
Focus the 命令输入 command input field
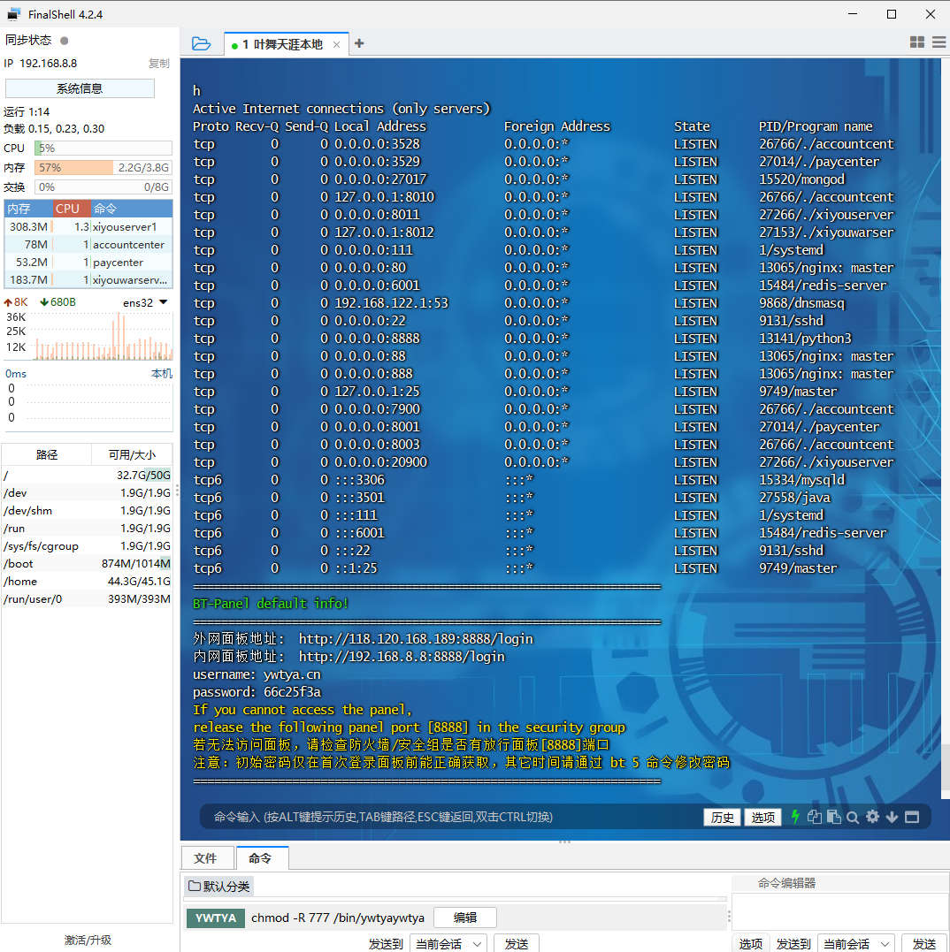[x=449, y=818]
